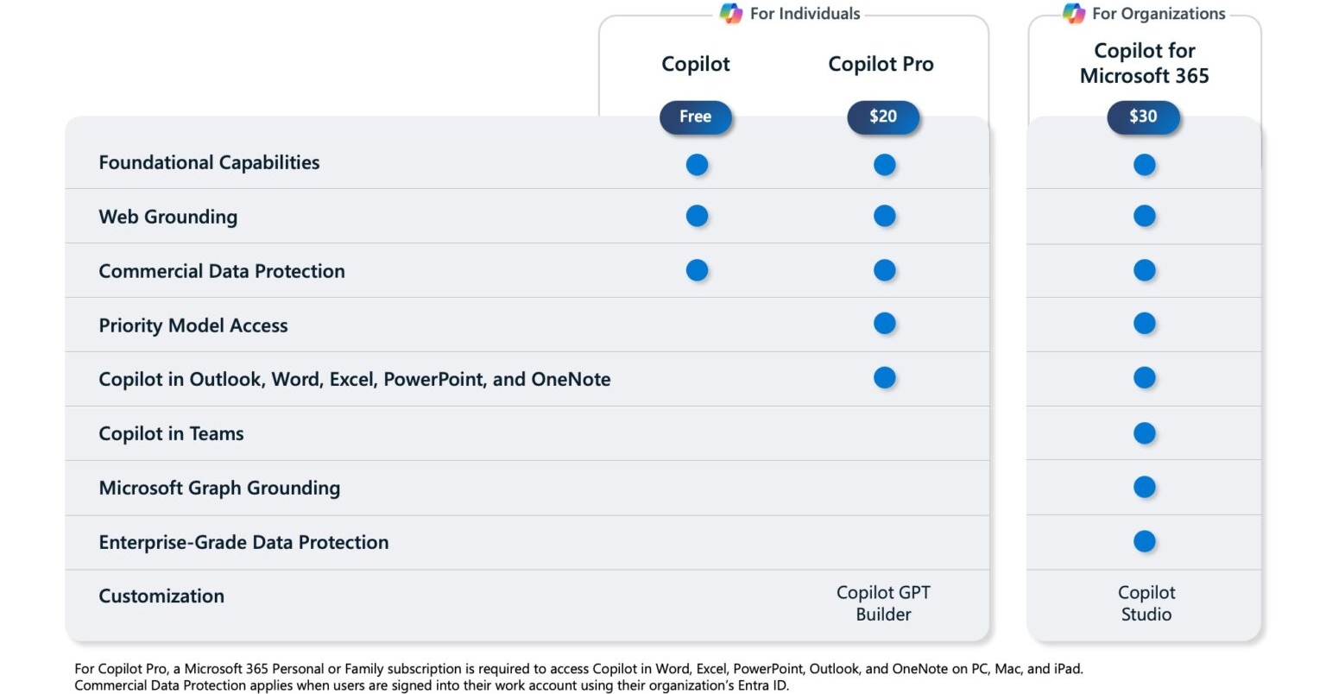The height and width of the screenshot is (694, 1326).
Task: Click the $30 price badge
Action: (x=1143, y=117)
